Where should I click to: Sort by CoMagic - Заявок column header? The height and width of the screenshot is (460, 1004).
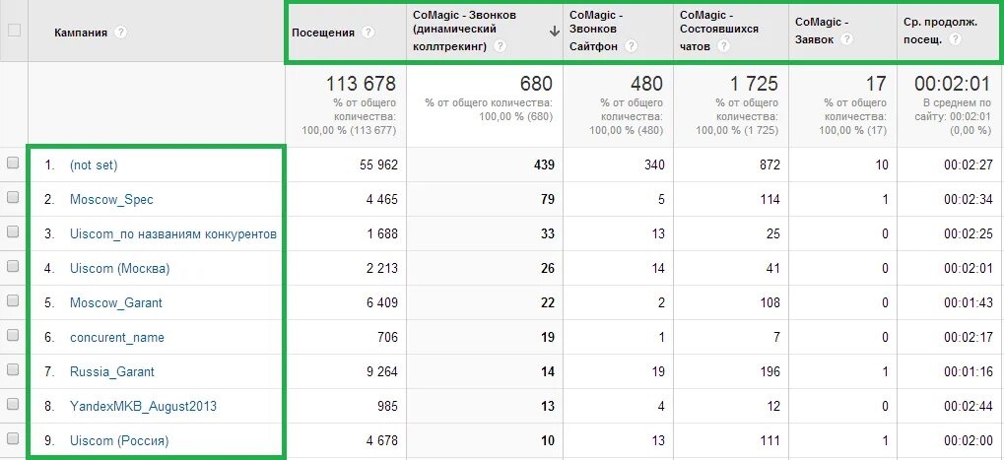click(822, 31)
